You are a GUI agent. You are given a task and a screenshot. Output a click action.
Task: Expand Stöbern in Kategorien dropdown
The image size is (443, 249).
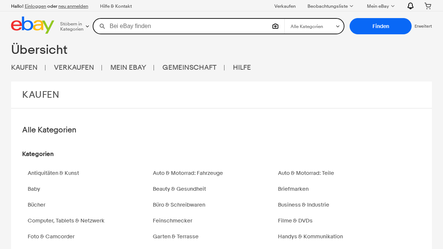75,26
